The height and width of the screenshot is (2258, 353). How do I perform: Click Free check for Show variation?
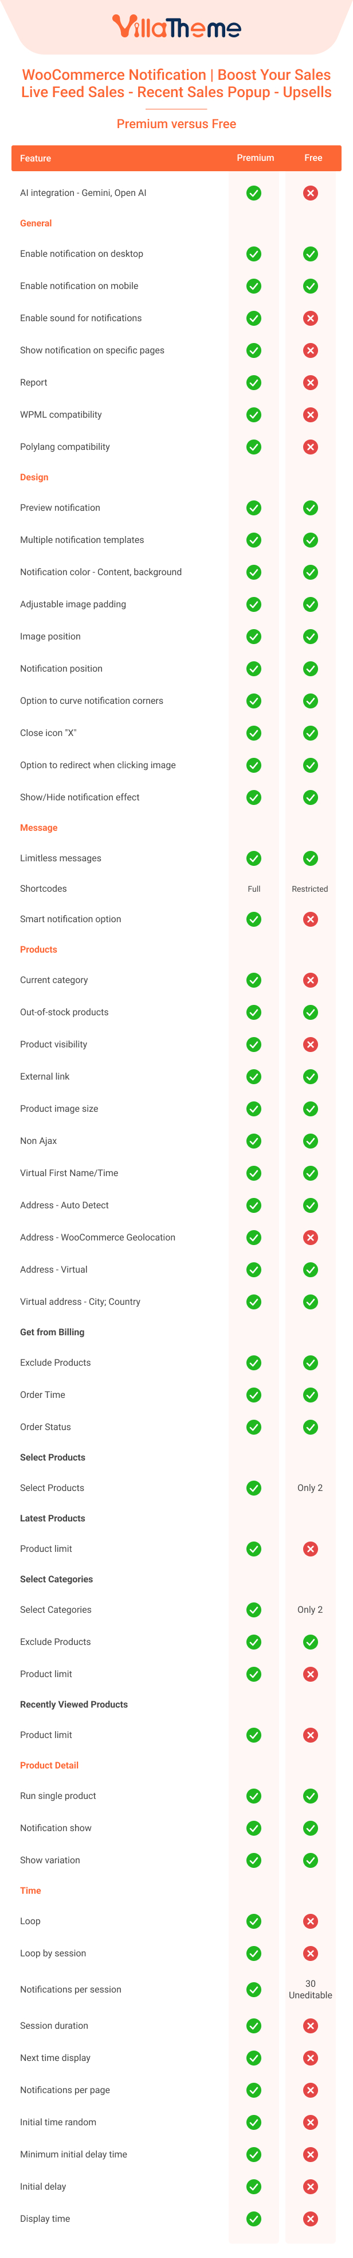click(310, 1860)
